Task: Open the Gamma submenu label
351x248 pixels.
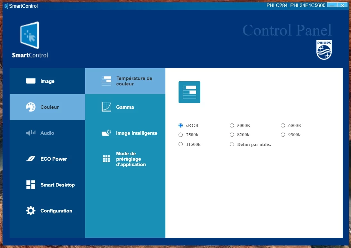Action: pyautogui.click(x=125, y=107)
